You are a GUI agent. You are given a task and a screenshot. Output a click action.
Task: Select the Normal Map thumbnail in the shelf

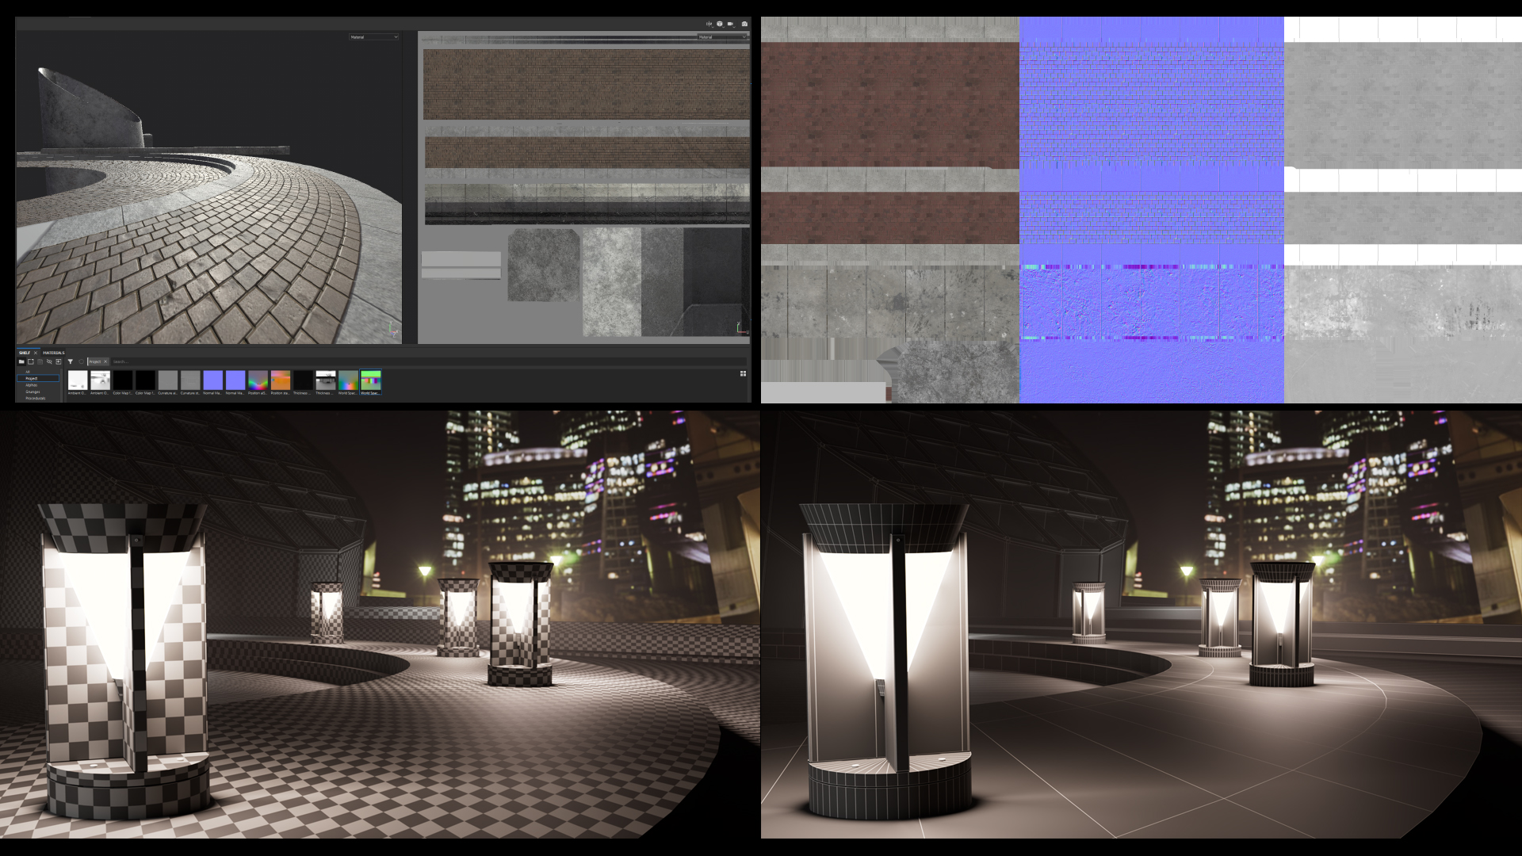pos(212,380)
